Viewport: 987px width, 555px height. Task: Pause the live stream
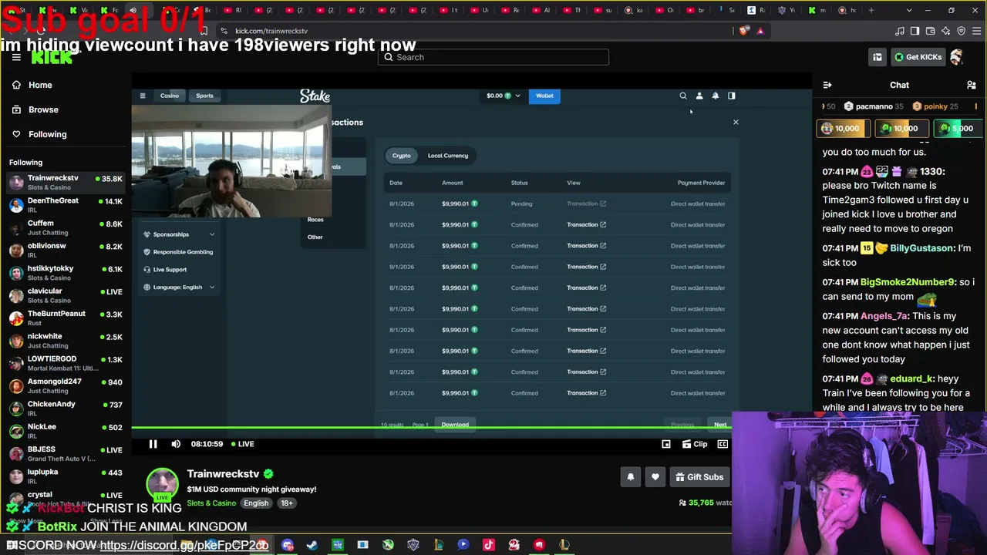click(x=153, y=444)
